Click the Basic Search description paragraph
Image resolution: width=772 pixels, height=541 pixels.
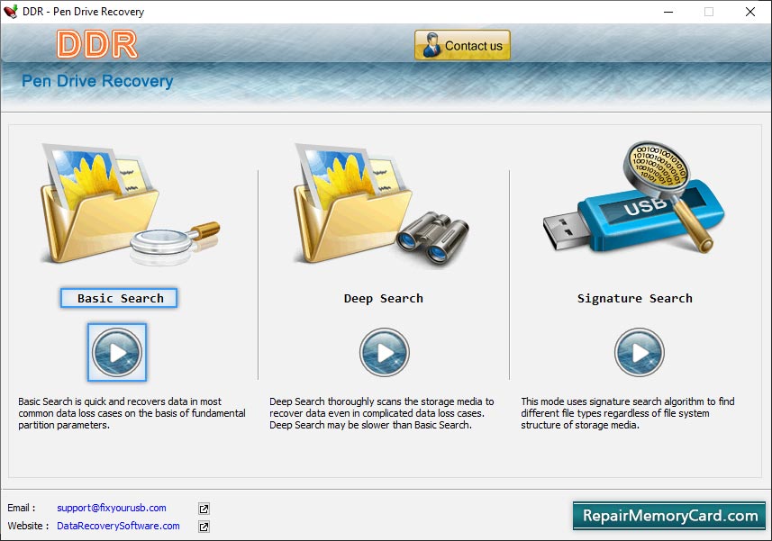[132, 413]
